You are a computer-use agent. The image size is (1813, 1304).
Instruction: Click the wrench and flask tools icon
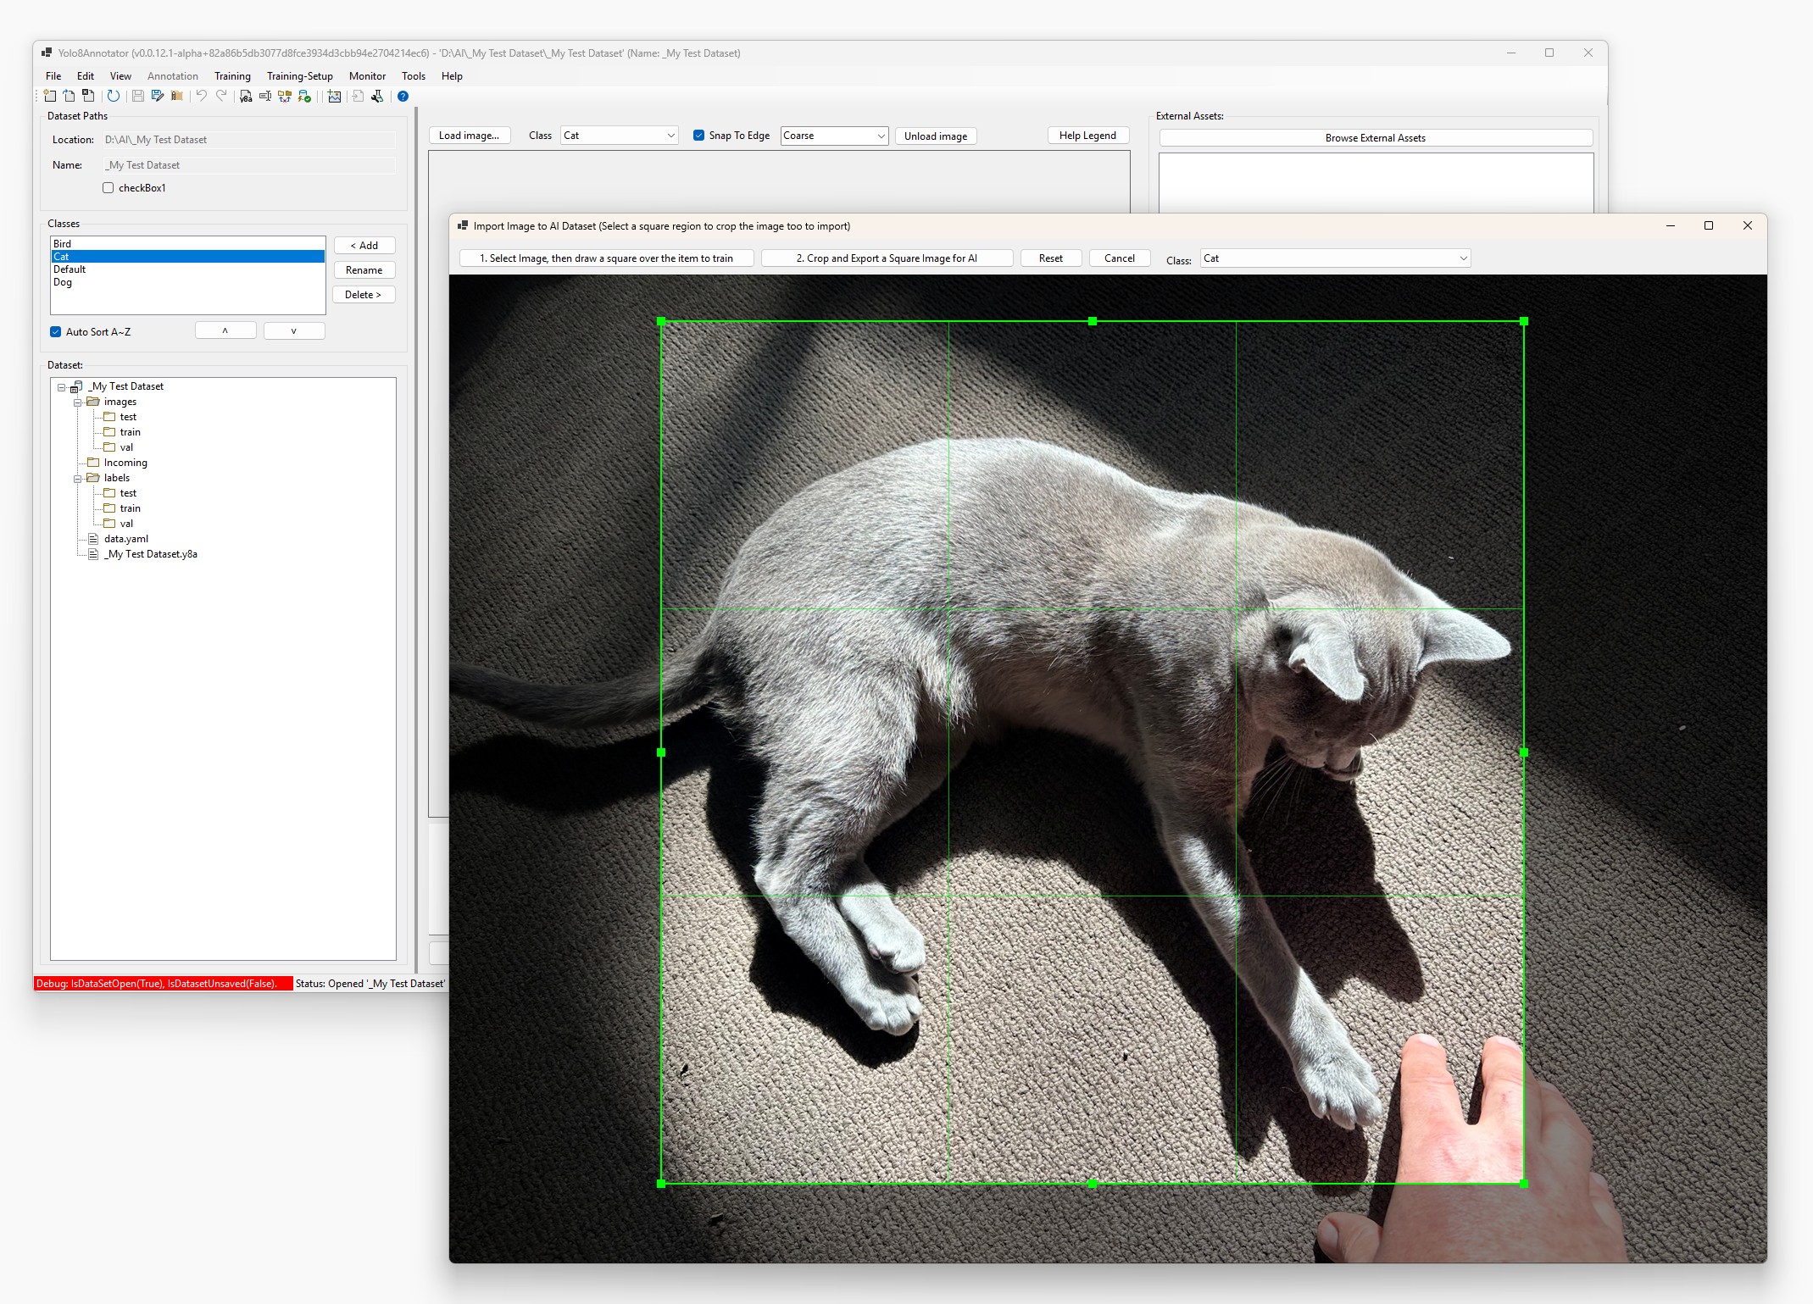pyautogui.click(x=377, y=96)
